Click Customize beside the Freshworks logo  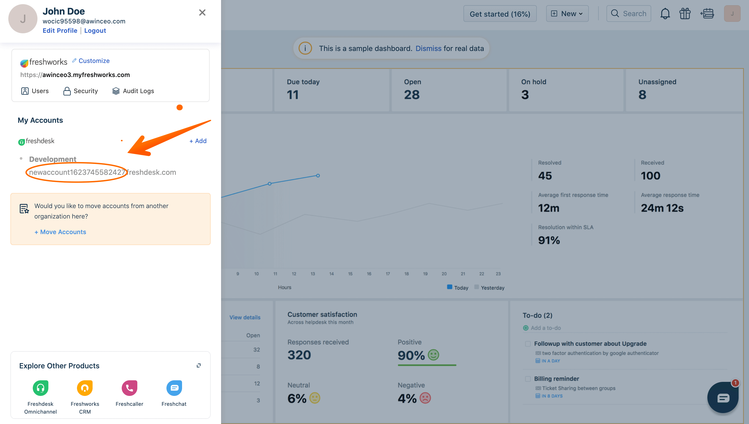(91, 61)
